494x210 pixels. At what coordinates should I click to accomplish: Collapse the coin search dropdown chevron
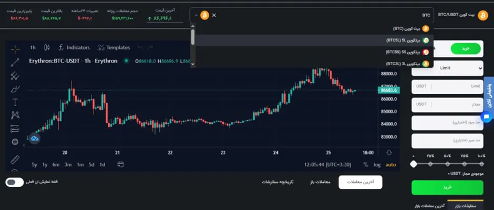(x=195, y=15)
